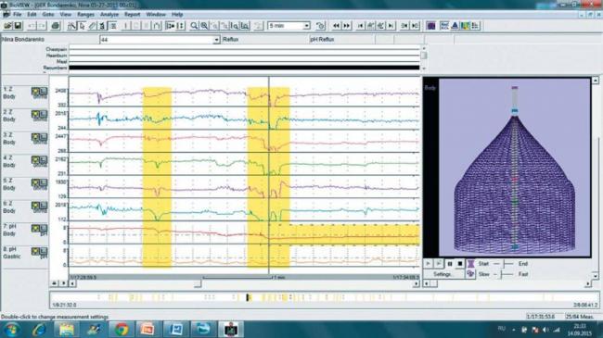The image size is (603, 338).
Task: Click the fast-forward double-right arrows icon
Action: tap(347, 26)
